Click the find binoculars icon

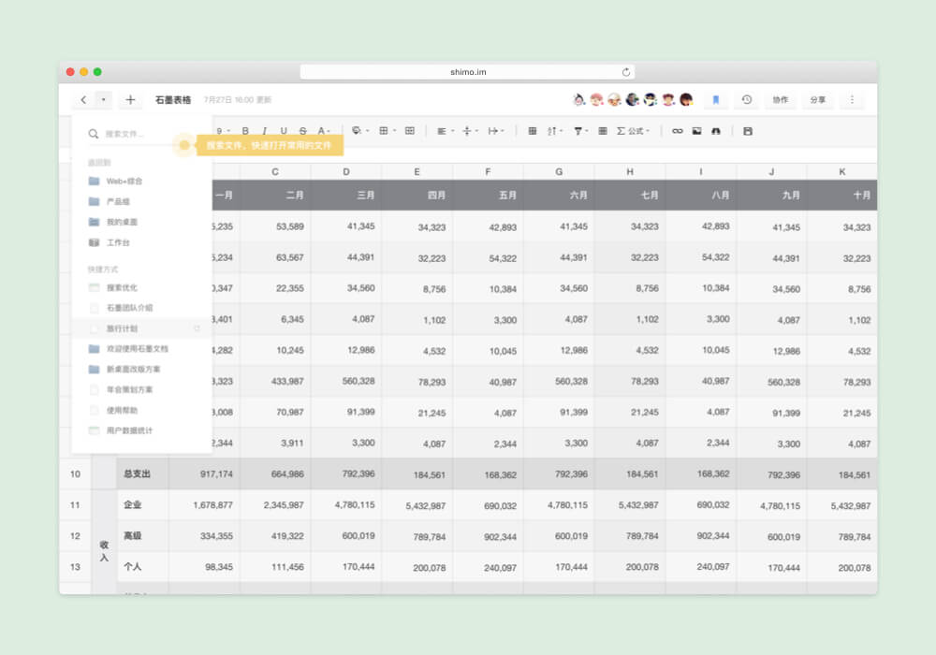coord(716,131)
